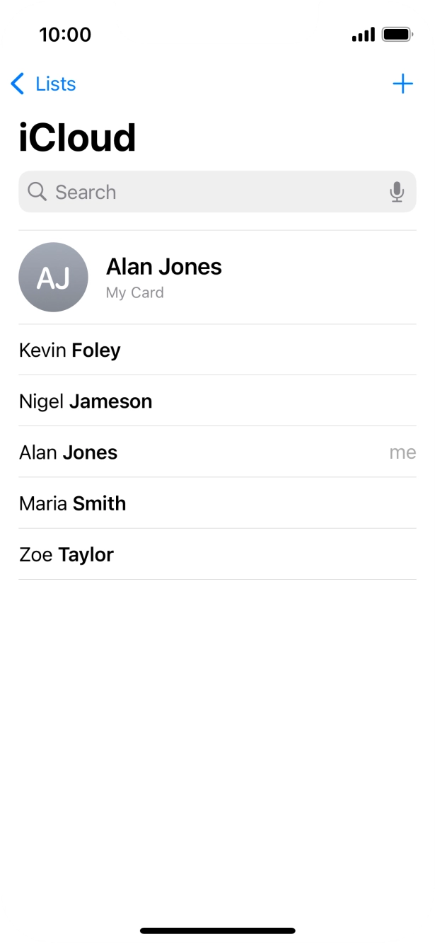This screenshot has width=435, height=943.
Task: Open Zoe Taylor contact
Action: tap(66, 554)
